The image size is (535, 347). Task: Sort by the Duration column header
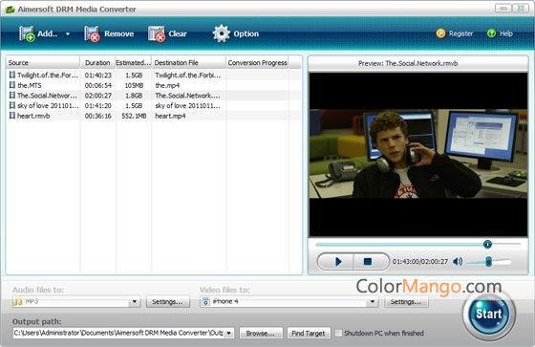click(x=97, y=63)
